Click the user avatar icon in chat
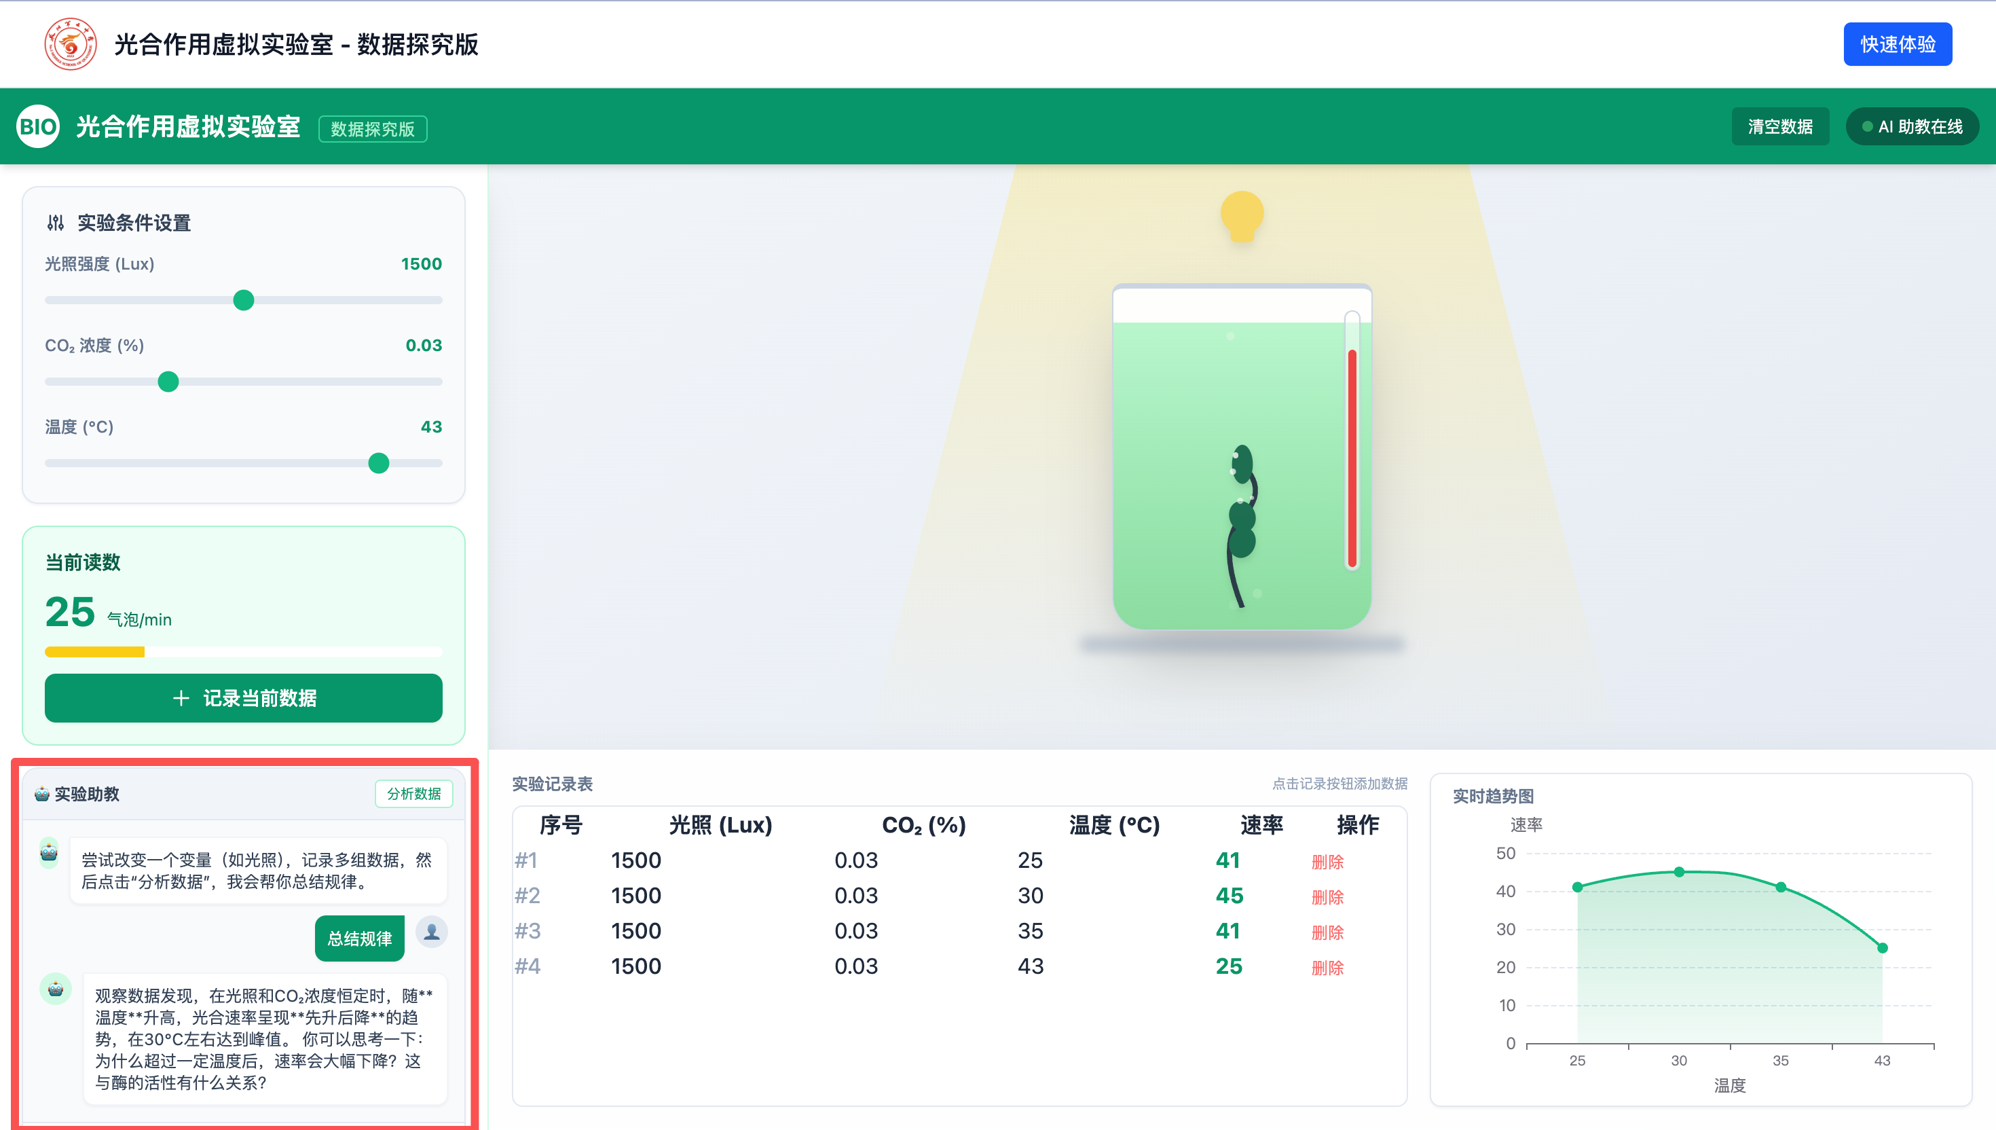The image size is (1996, 1130). pos(432,931)
